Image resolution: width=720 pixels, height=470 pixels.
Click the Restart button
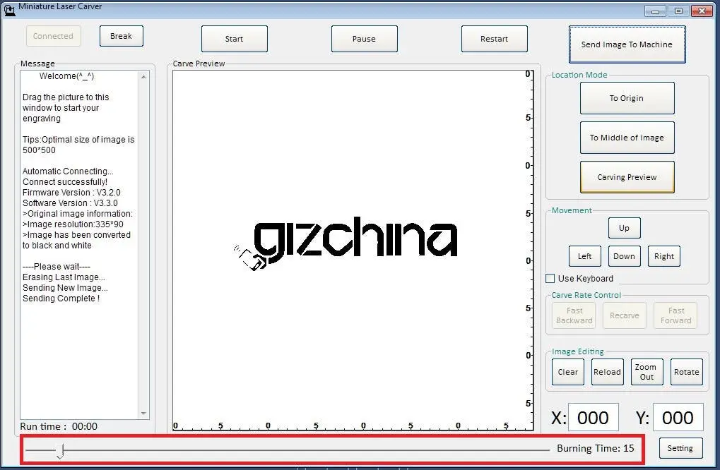click(x=494, y=39)
